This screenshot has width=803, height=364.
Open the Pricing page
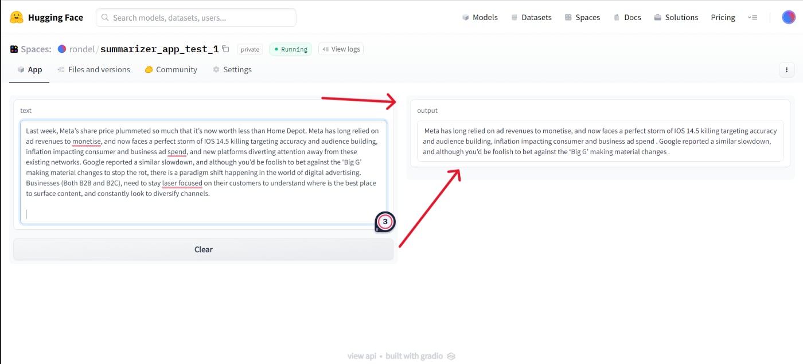tap(723, 17)
